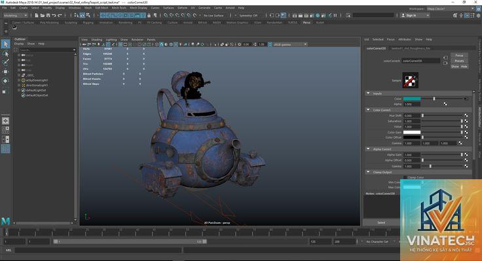Collapse the Color Correct section
This screenshot has width=482, height=261.
368,110
